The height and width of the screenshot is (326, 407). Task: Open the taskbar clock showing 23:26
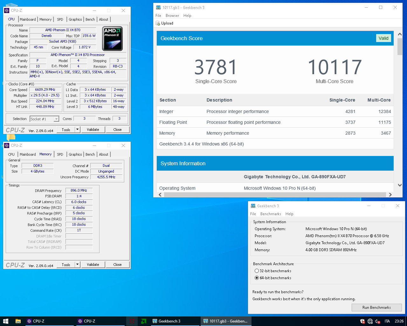[x=399, y=321]
